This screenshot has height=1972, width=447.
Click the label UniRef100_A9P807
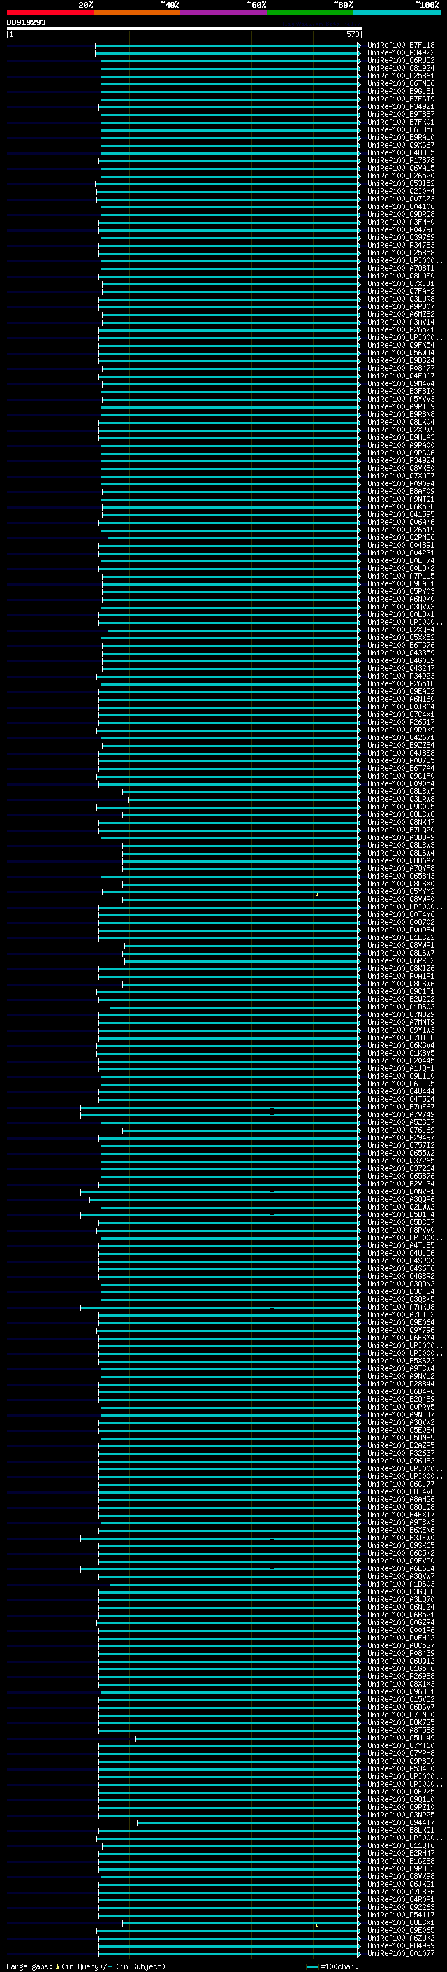tap(401, 306)
